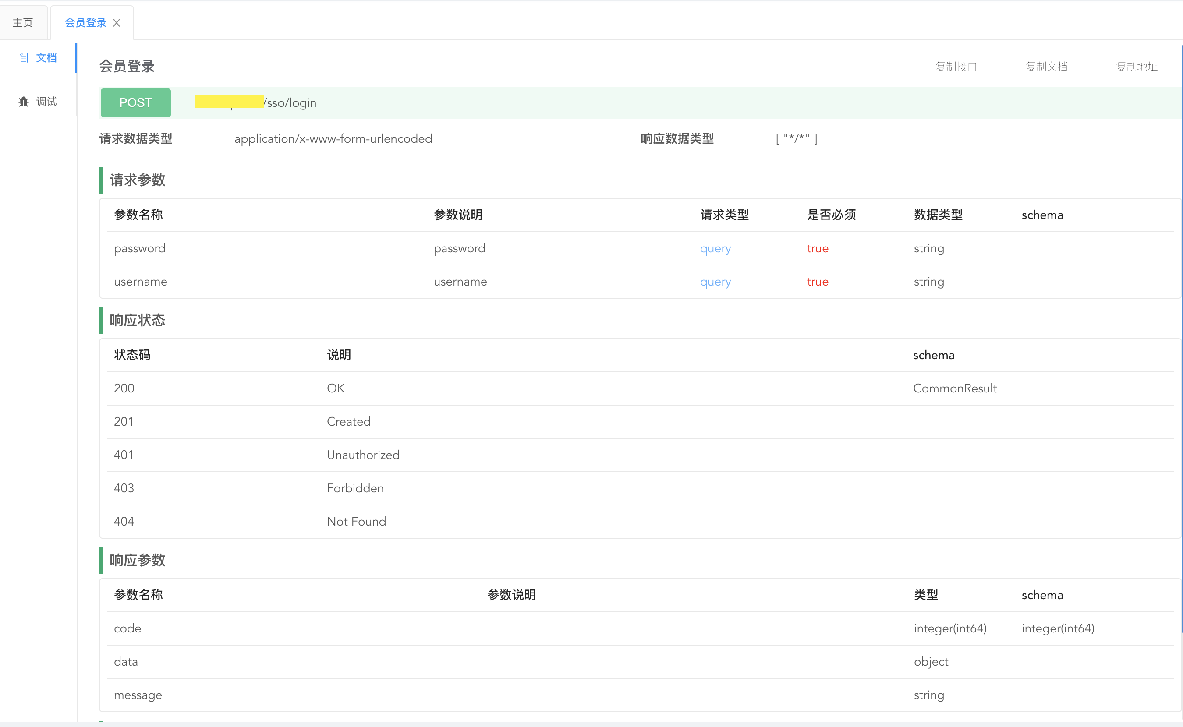Click the green POST method badge

click(136, 102)
